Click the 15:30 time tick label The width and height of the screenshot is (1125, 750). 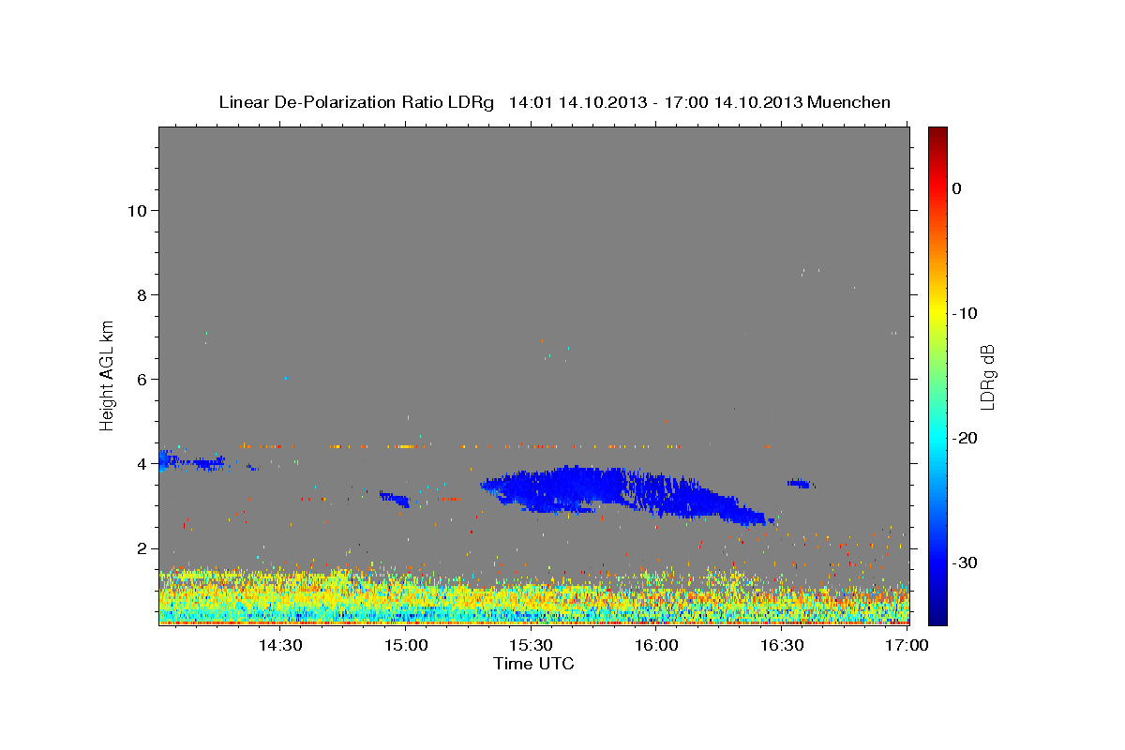532,645
